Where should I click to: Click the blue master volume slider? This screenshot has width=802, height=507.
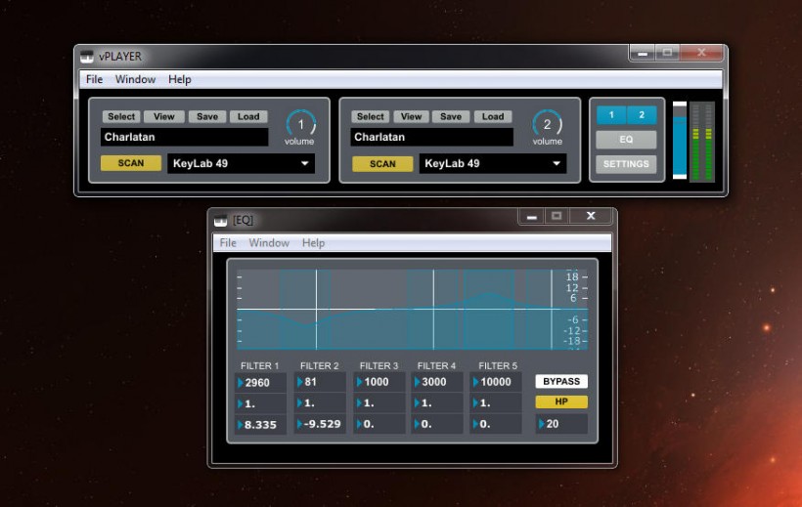[679, 142]
